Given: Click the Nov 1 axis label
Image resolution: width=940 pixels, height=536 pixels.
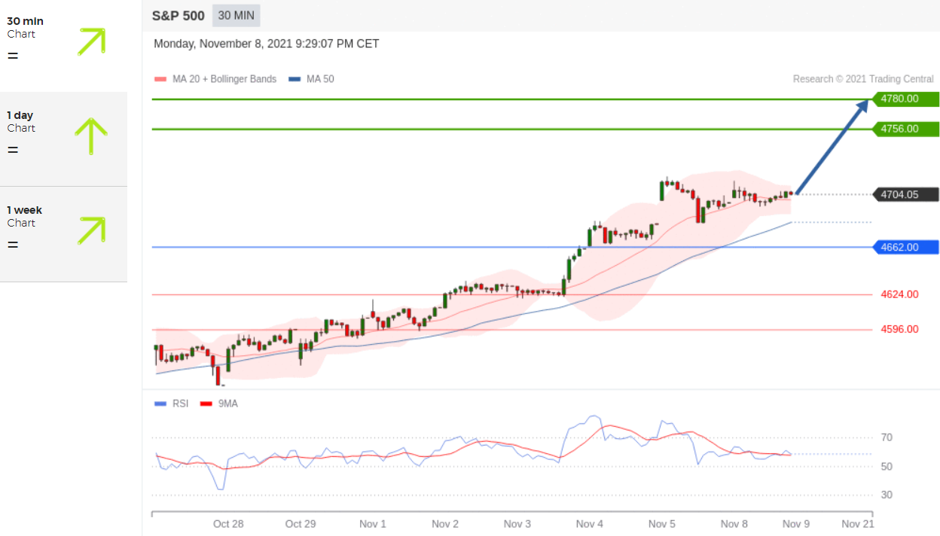Looking at the screenshot, I should coord(373,524).
